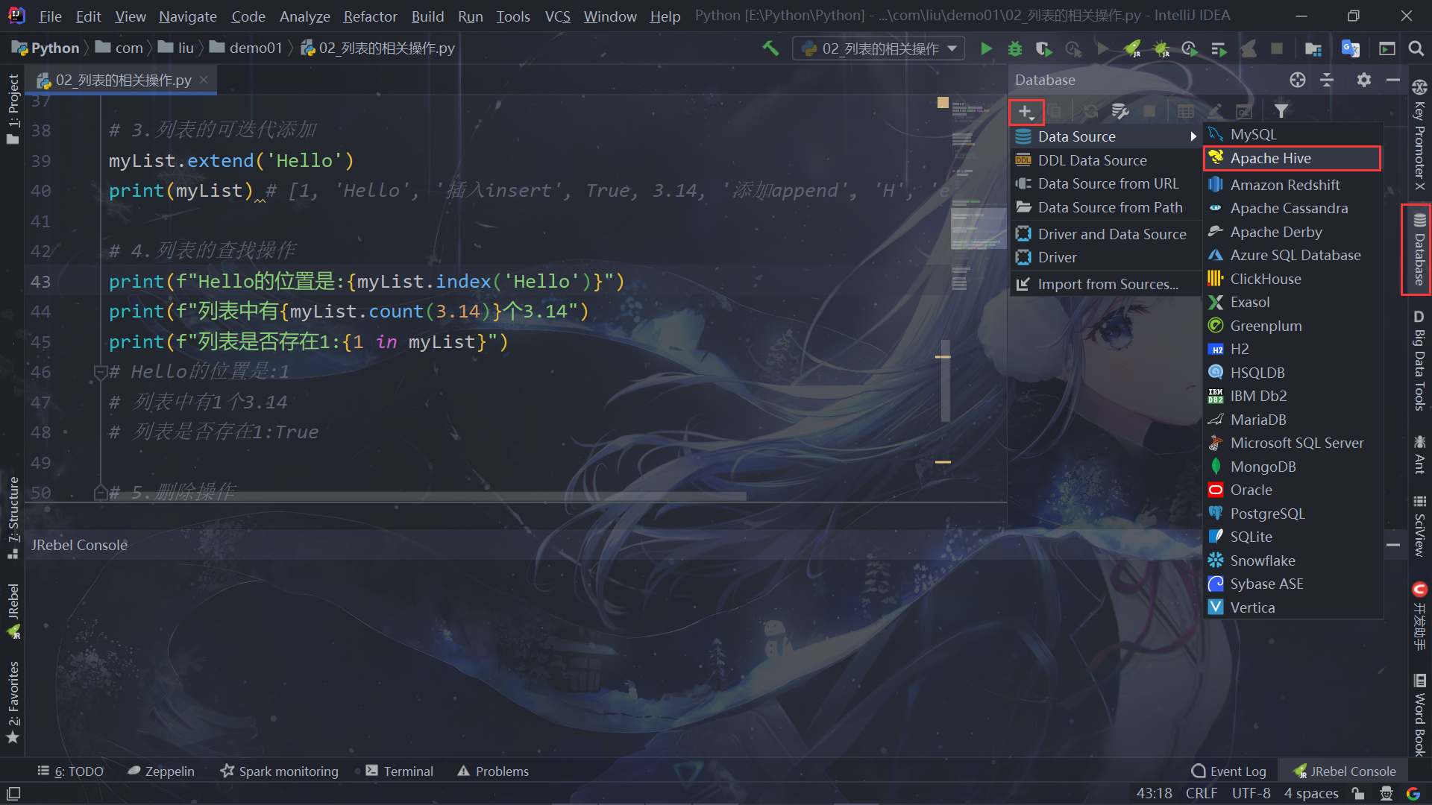The width and height of the screenshot is (1432, 805).
Task: Run with JRebel rocket icon
Action: coord(1132,48)
